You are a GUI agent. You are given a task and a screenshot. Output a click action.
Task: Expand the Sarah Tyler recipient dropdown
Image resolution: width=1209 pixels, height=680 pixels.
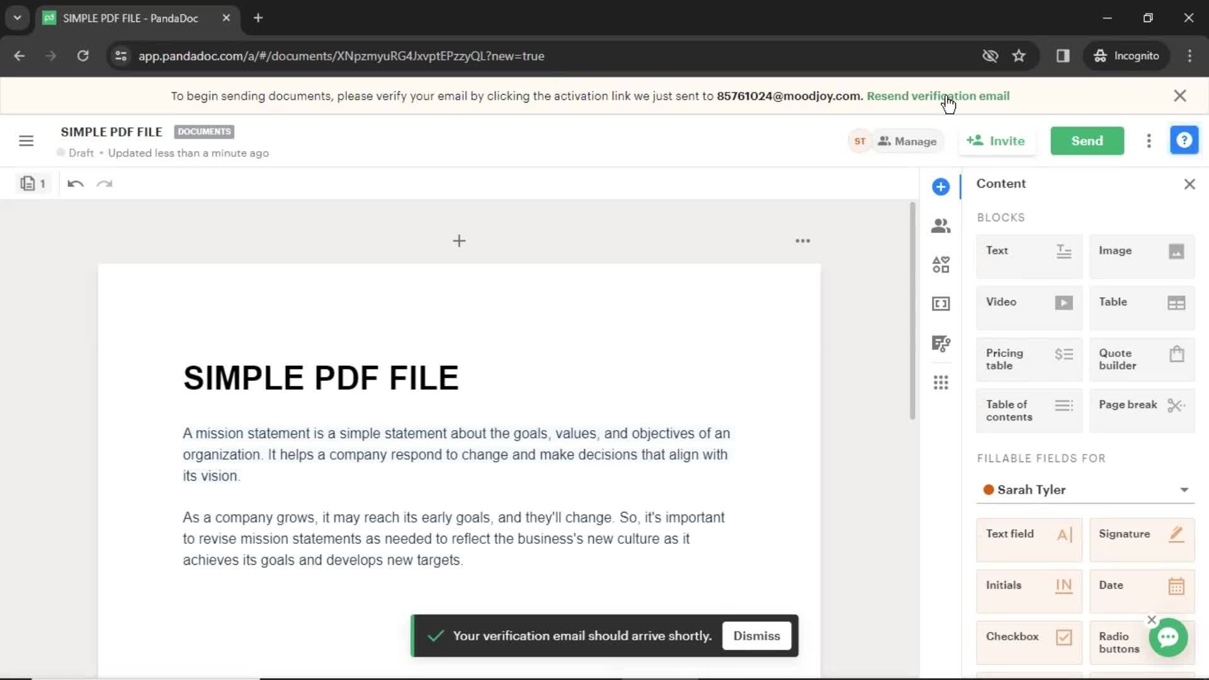tap(1185, 490)
